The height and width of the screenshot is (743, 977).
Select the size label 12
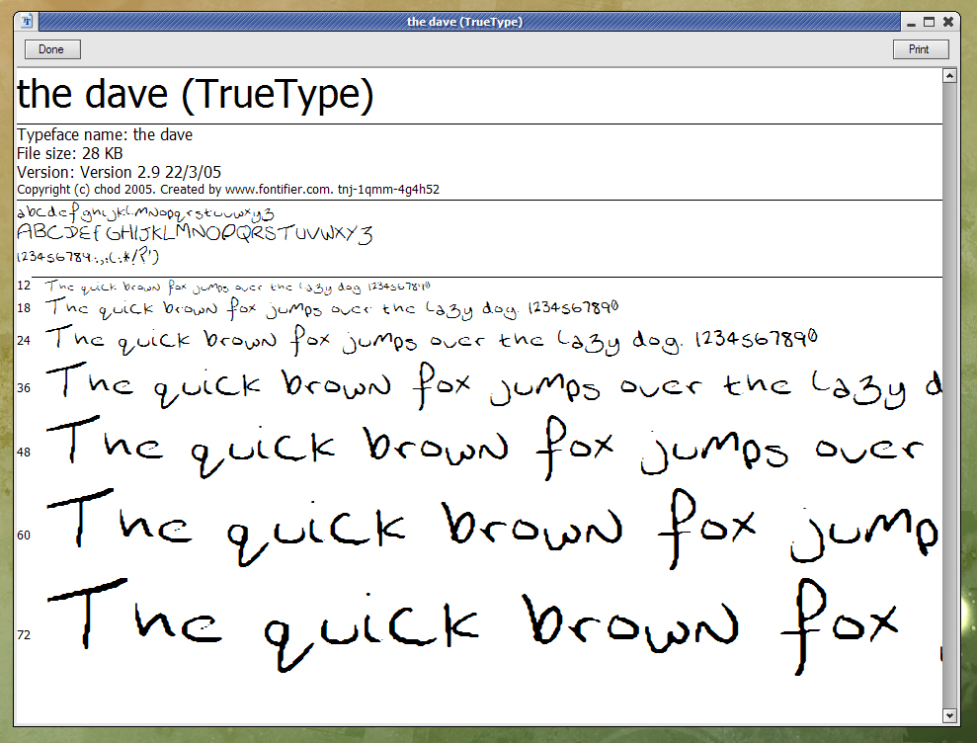click(x=24, y=286)
